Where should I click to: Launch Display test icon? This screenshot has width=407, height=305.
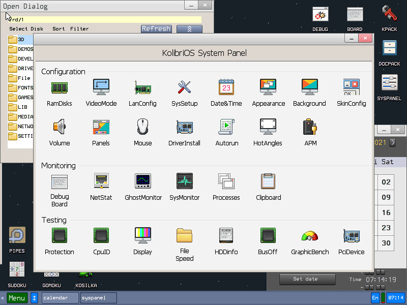pos(143,235)
